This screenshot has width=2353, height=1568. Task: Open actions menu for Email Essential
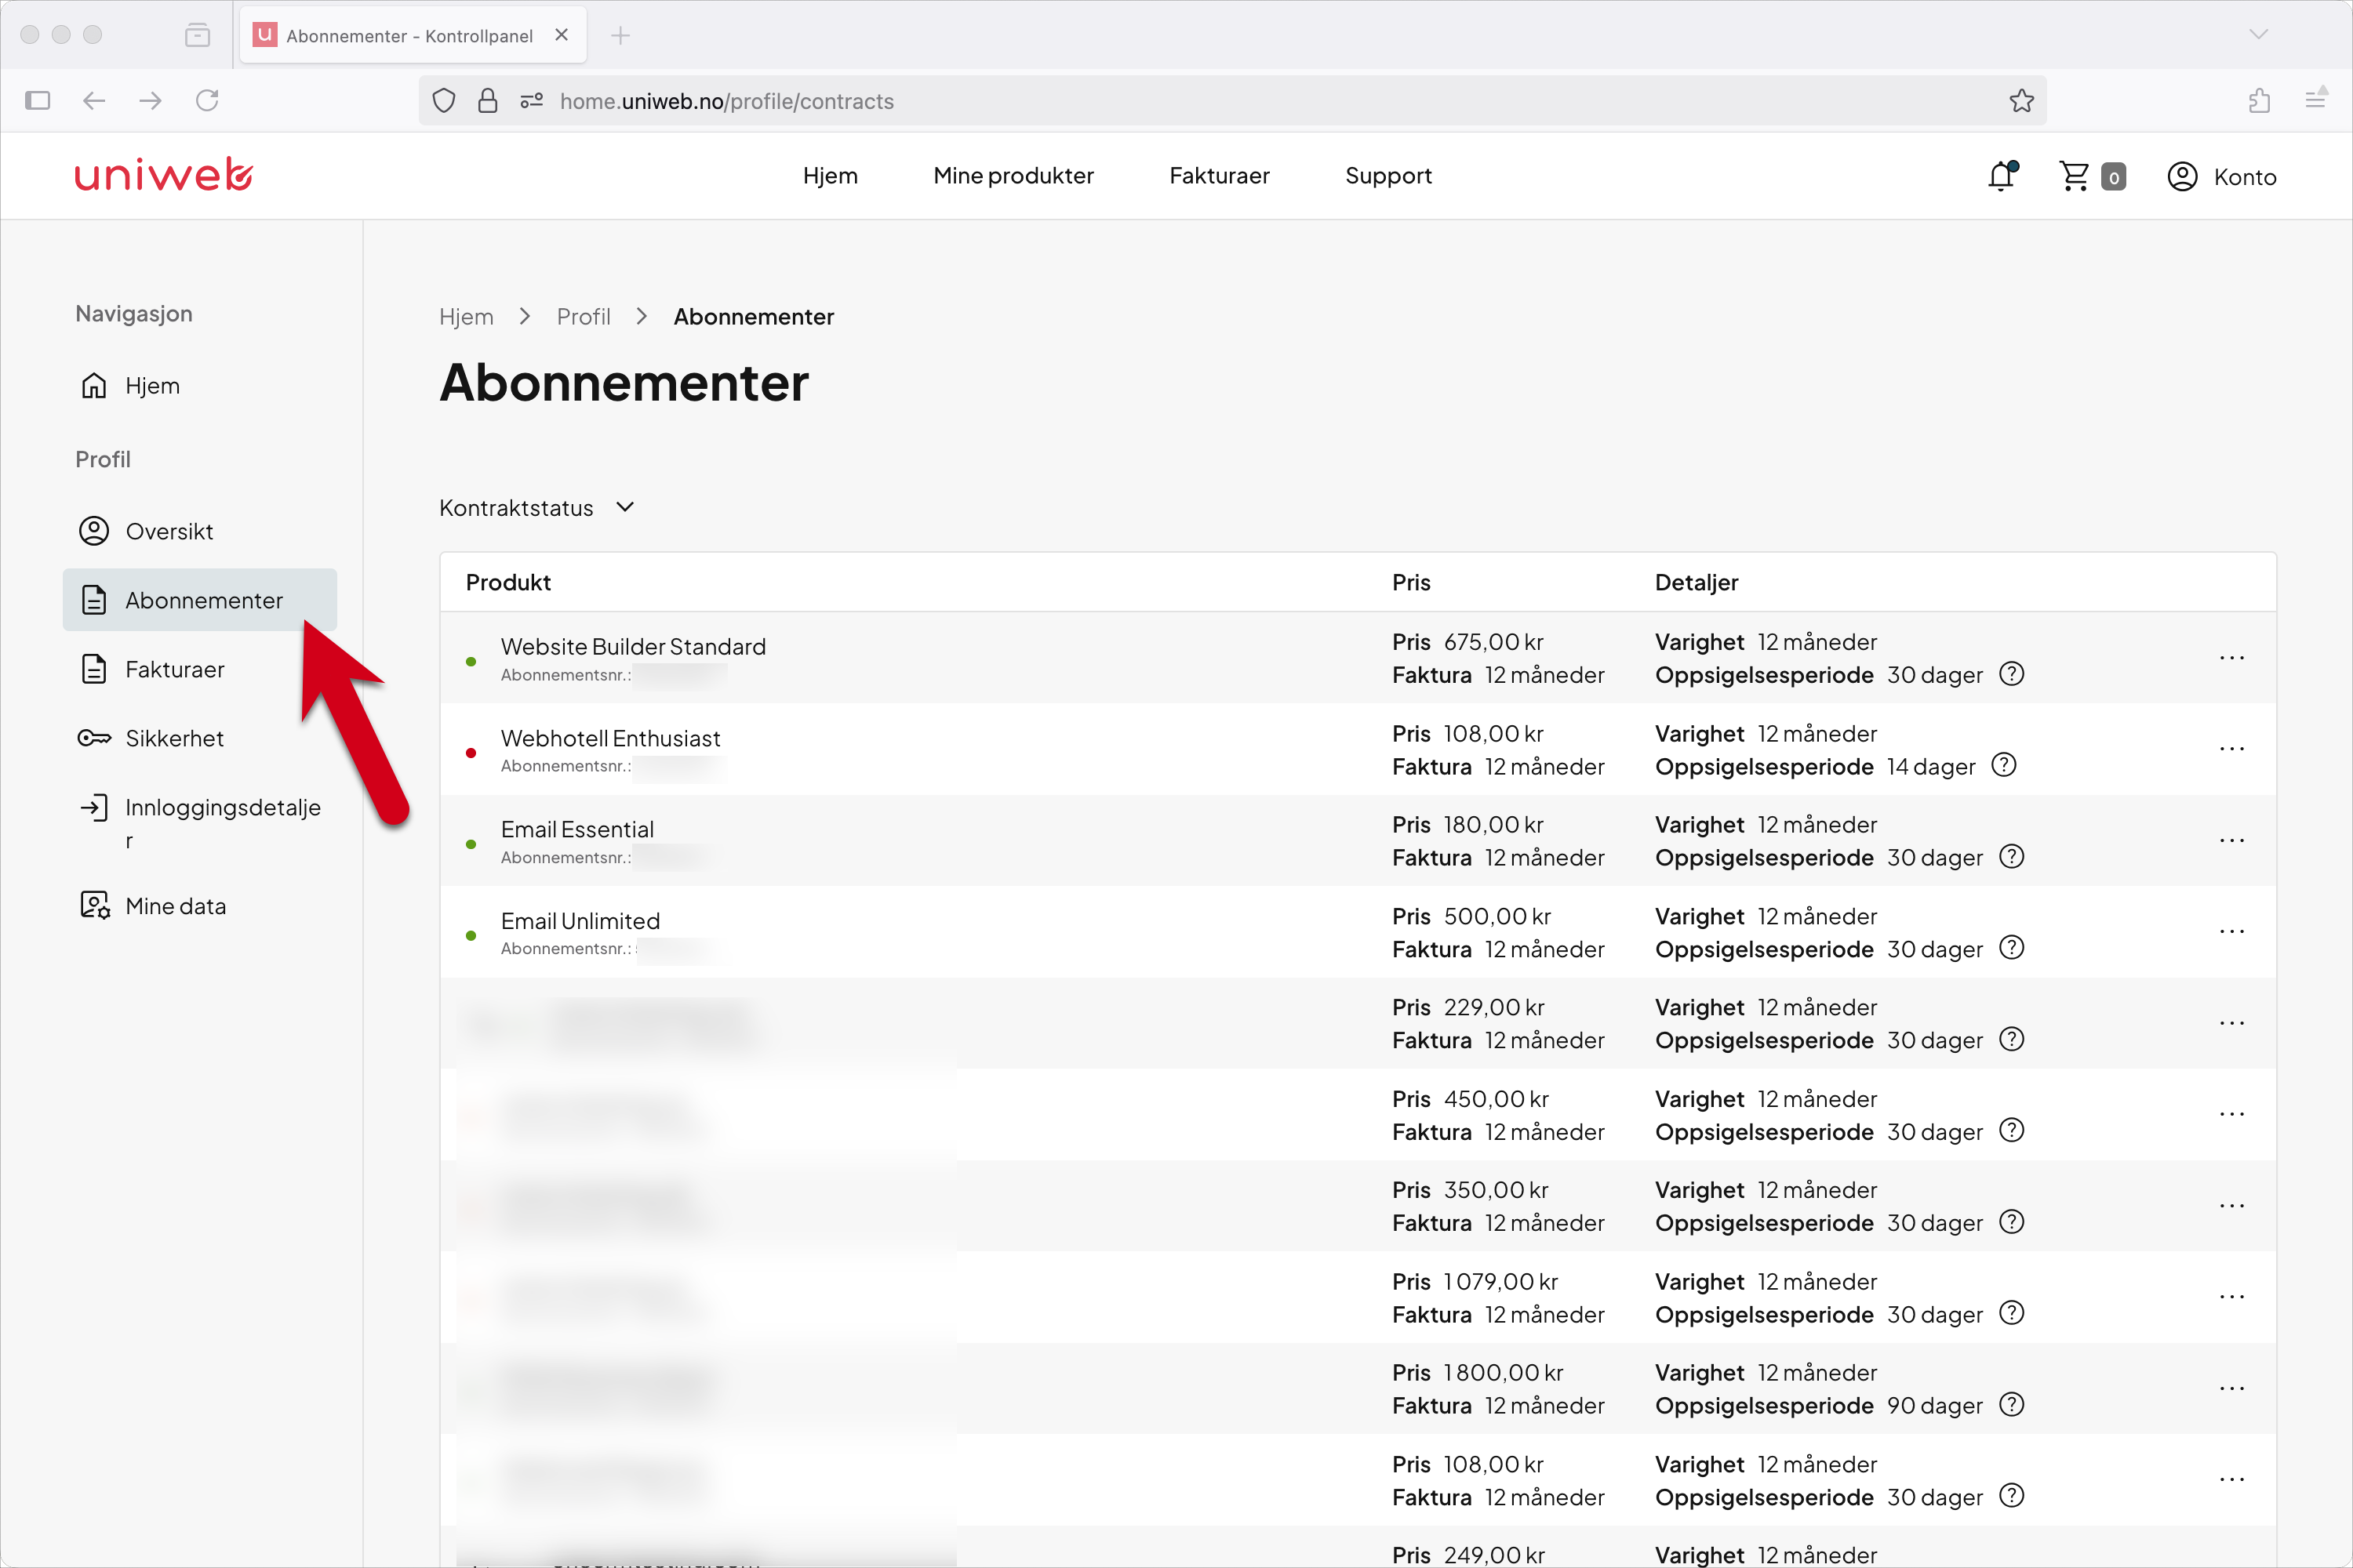coord(2231,841)
